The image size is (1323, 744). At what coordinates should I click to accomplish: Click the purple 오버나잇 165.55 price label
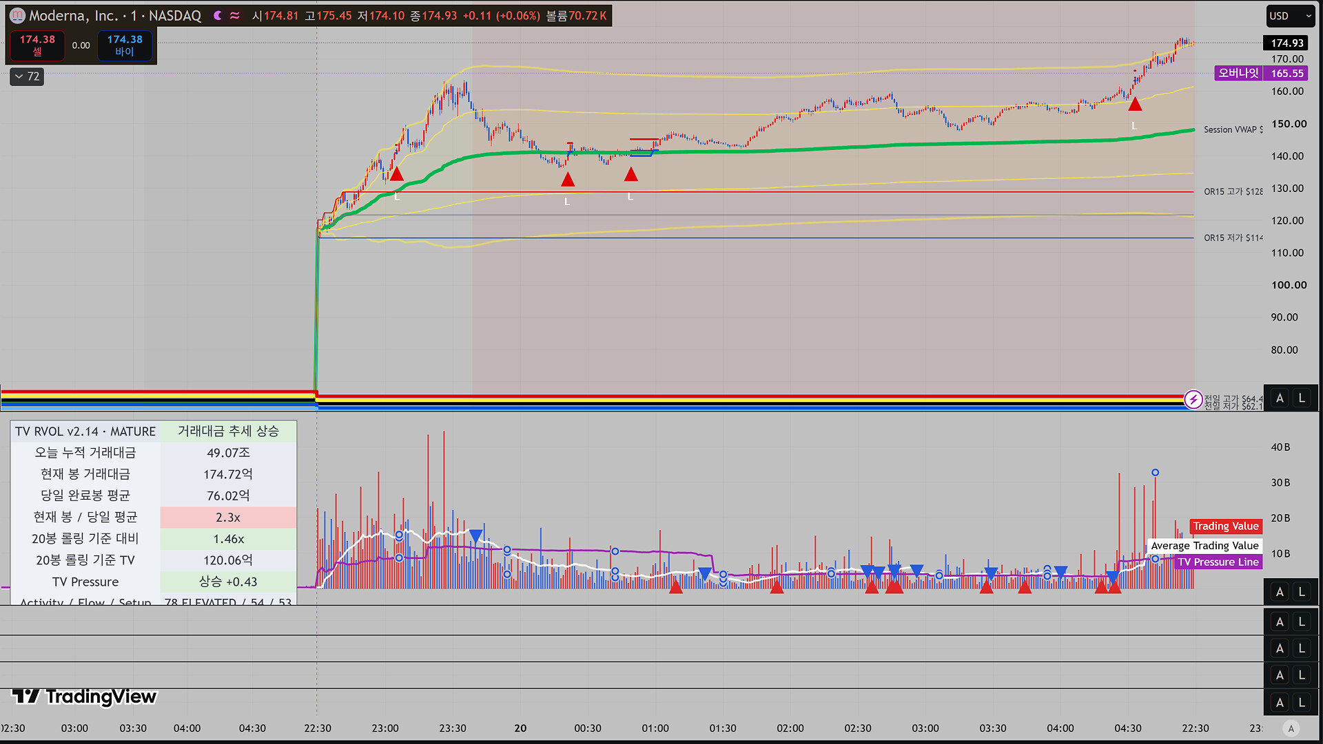click(1261, 73)
